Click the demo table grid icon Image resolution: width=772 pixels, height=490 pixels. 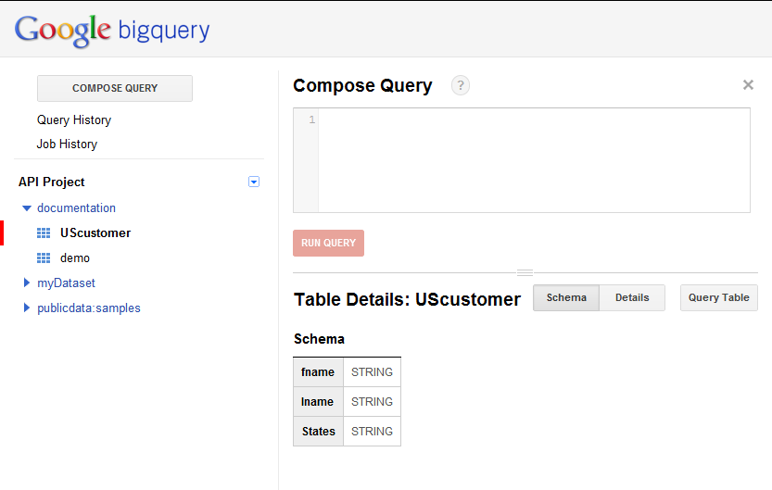(x=44, y=258)
